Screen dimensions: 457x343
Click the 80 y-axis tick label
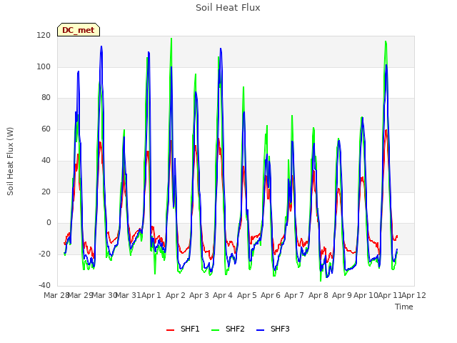[x=46, y=98]
